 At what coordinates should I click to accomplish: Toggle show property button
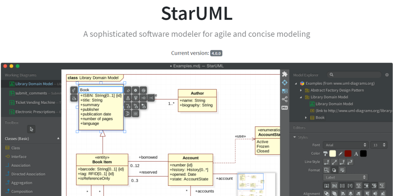[x=342, y=186]
